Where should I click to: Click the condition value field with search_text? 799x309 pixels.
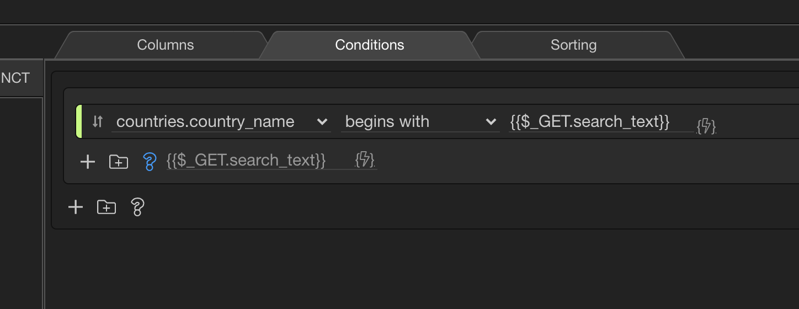click(601, 121)
